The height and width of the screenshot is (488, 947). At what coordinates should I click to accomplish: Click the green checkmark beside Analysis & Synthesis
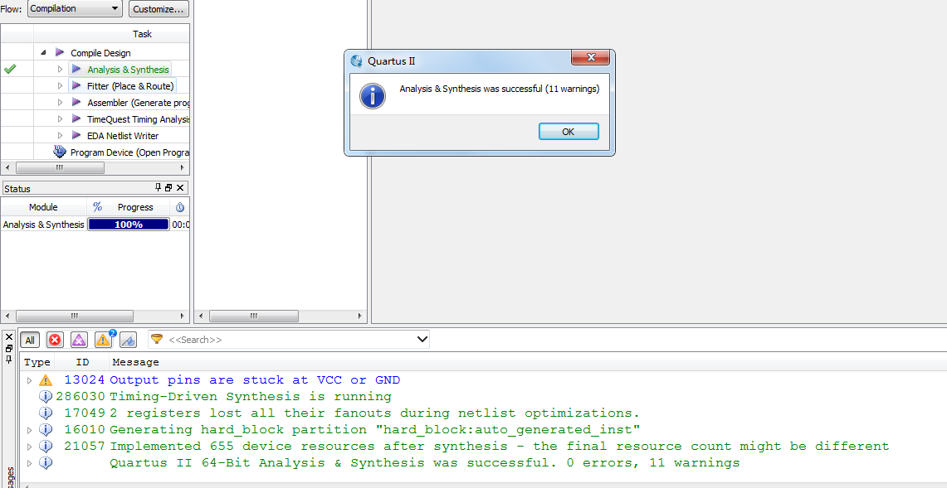point(10,70)
